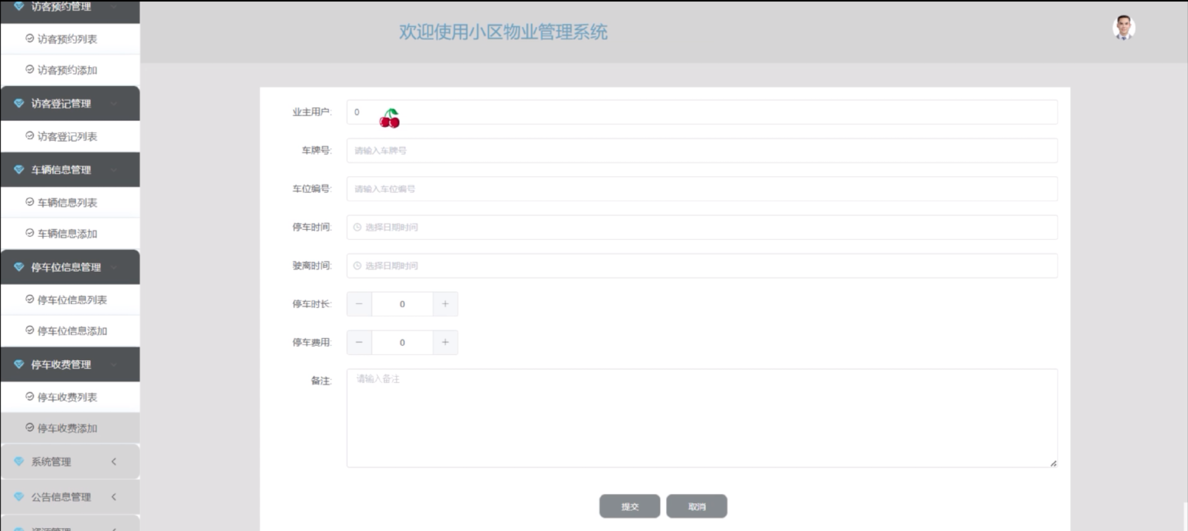
Task: Click the minus stepper for 停车费用
Action: [x=359, y=342]
